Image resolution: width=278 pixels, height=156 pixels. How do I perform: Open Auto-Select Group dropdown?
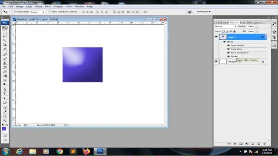tap(37, 12)
